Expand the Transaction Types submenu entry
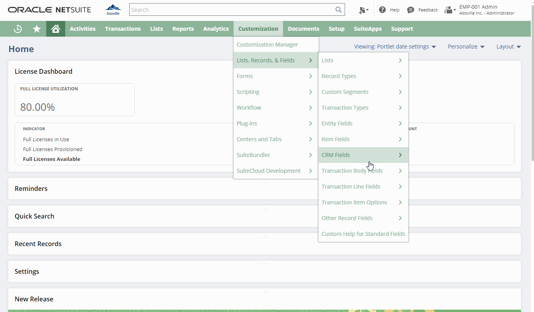This screenshot has height=312, width=534. pyautogui.click(x=363, y=108)
